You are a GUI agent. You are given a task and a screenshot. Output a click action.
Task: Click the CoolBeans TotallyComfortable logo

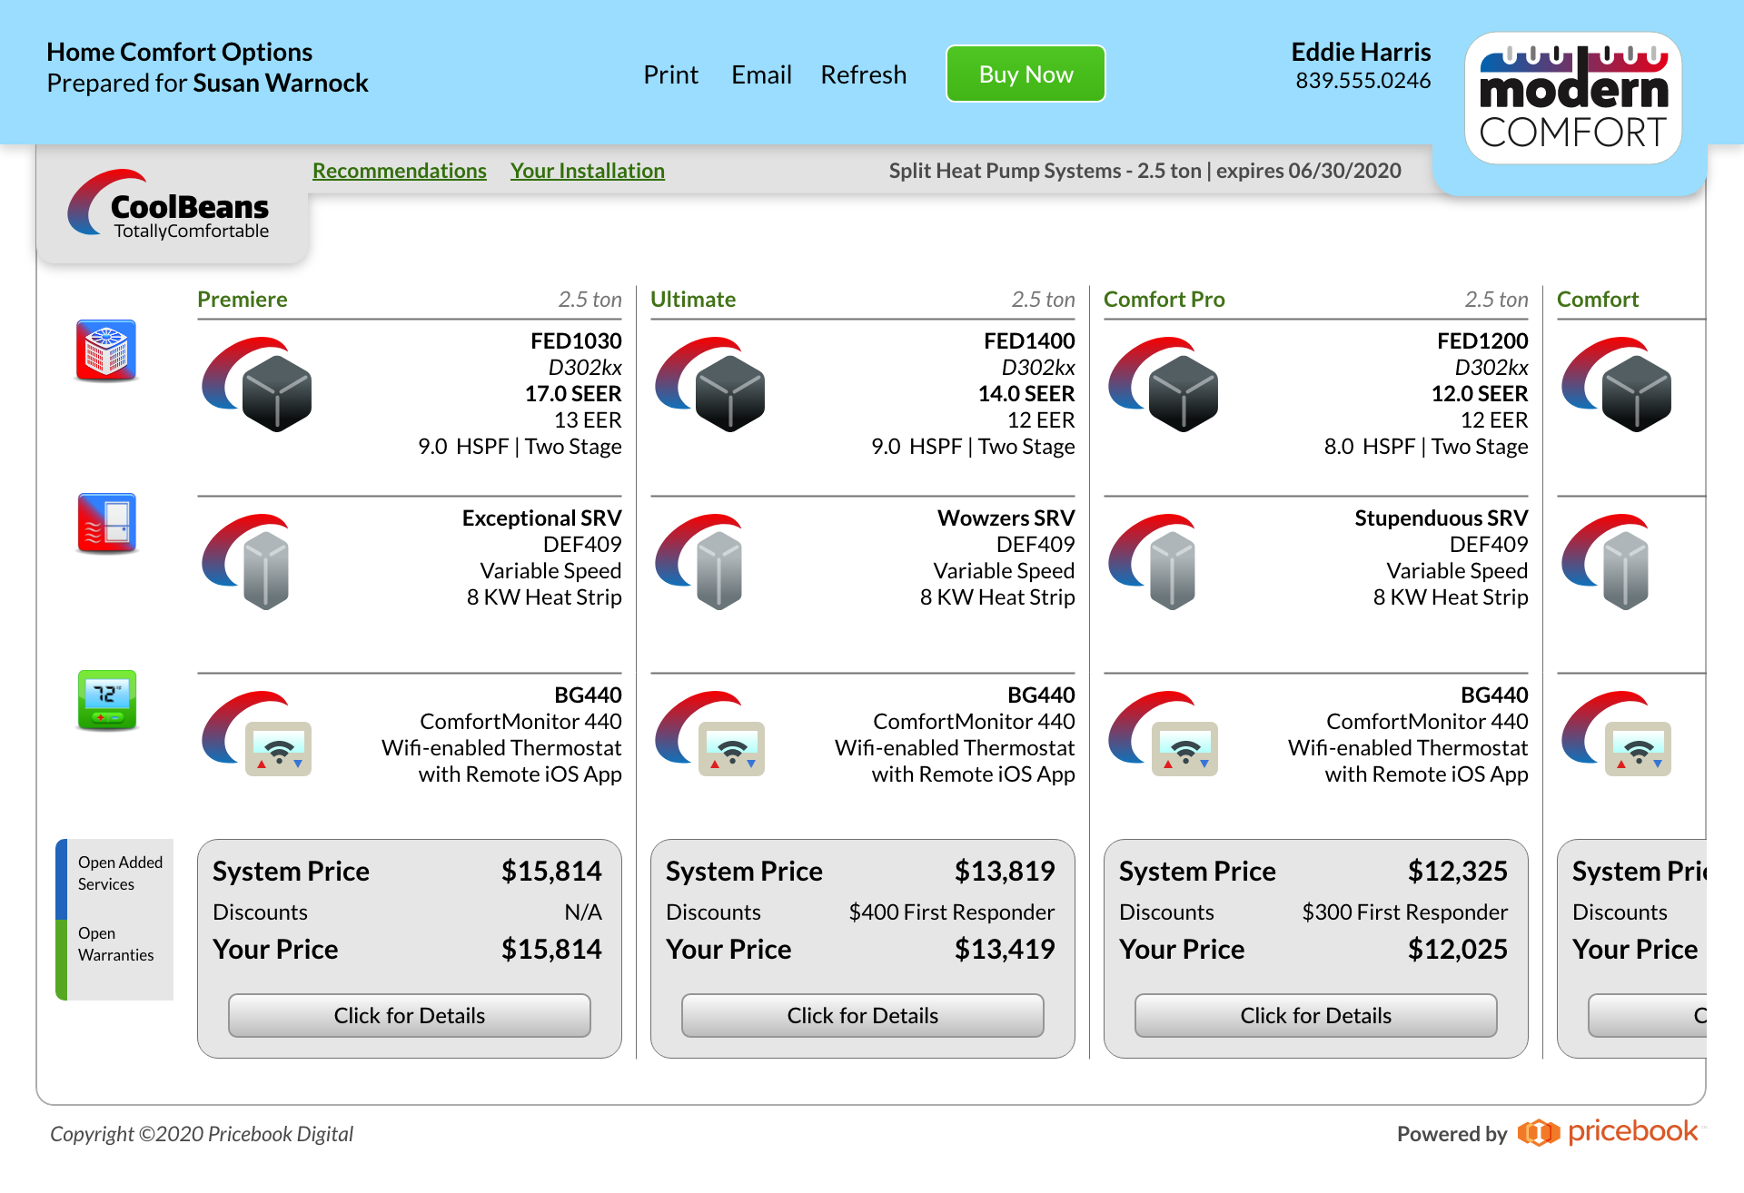coord(168,209)
